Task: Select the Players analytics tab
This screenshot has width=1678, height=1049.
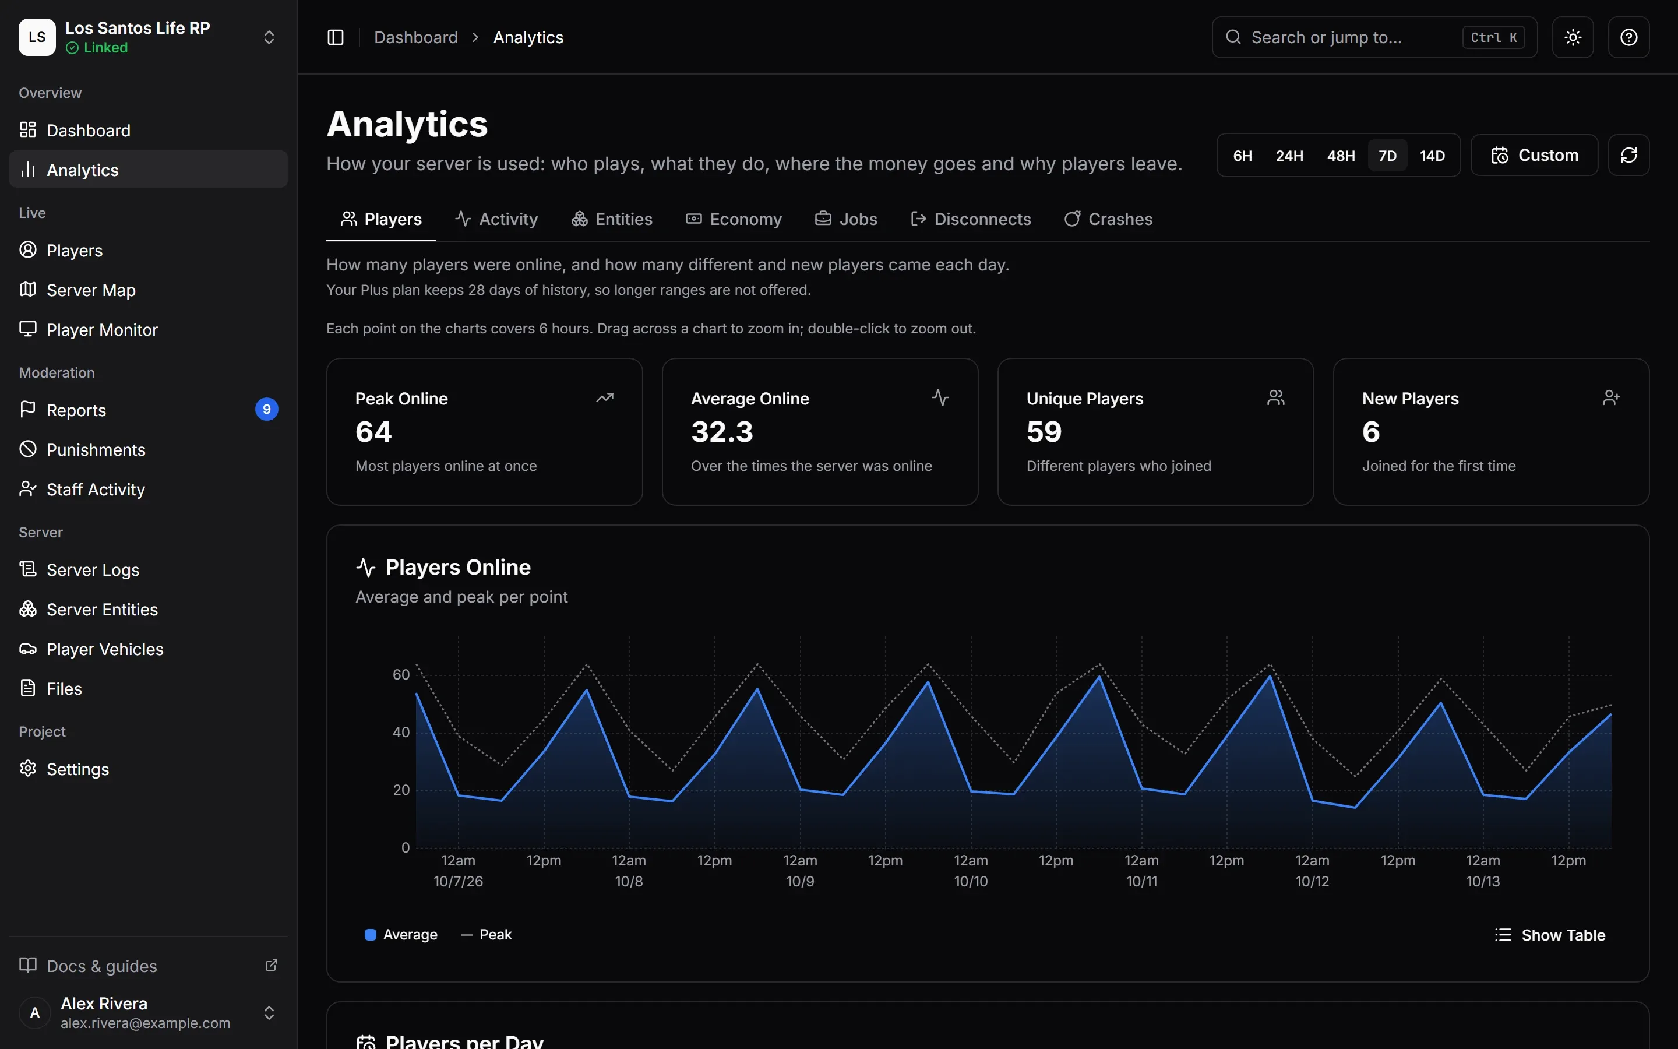Action: coord(380,219)
